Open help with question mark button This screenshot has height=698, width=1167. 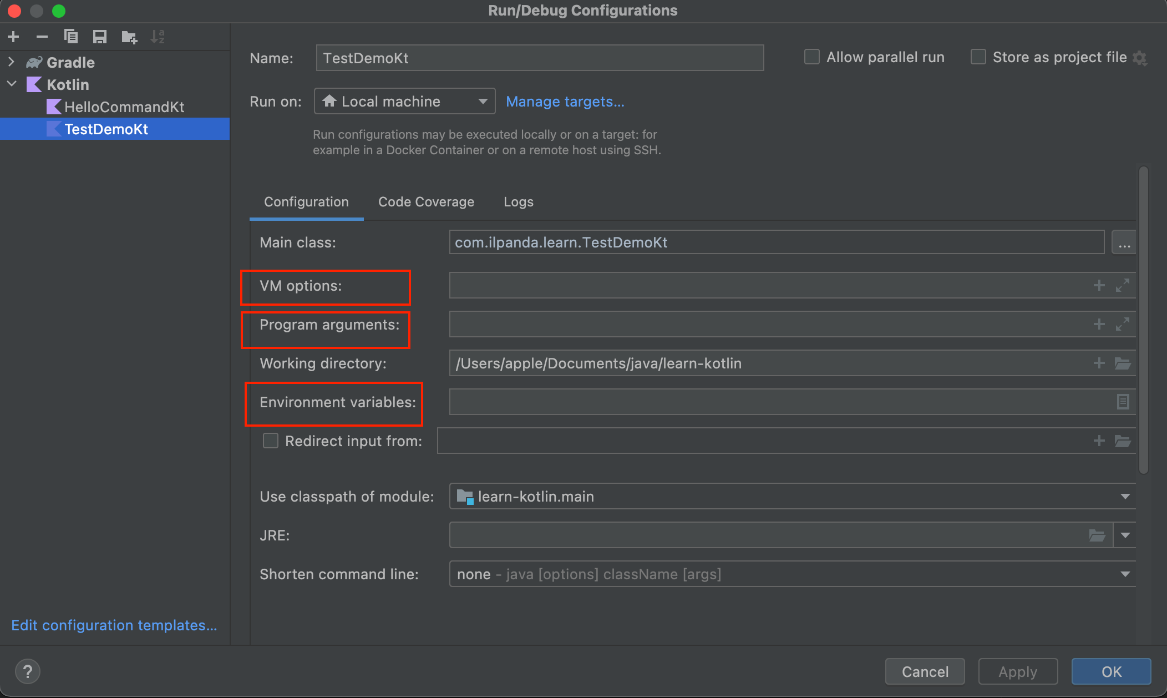click(x=28, y=671)
